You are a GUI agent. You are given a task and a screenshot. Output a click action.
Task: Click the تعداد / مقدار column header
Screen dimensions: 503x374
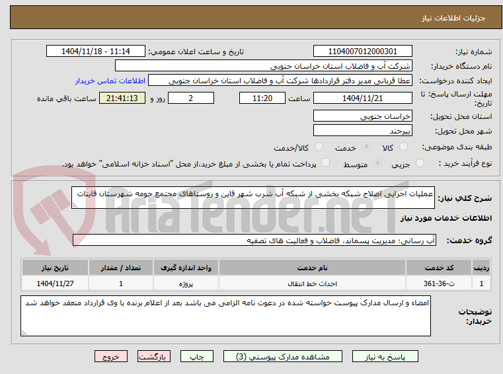click(x=120, y=268)
